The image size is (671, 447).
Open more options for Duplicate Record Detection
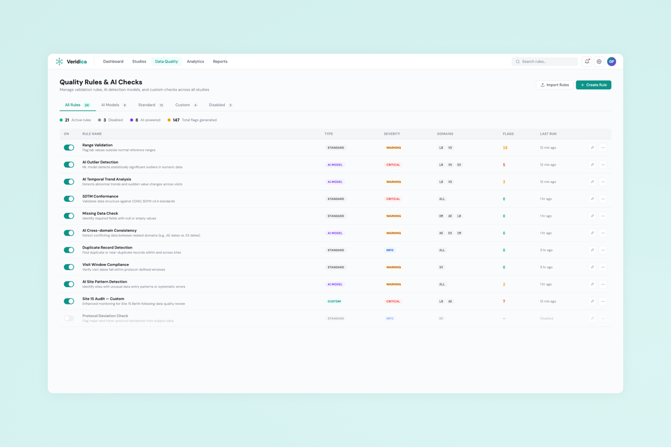[603, 250]
